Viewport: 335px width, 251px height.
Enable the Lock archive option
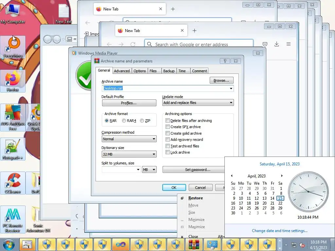pos(178,152)
